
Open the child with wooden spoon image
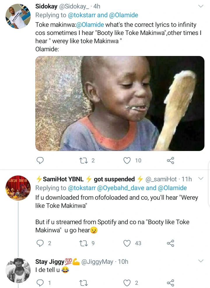click(x=120, y=103)
